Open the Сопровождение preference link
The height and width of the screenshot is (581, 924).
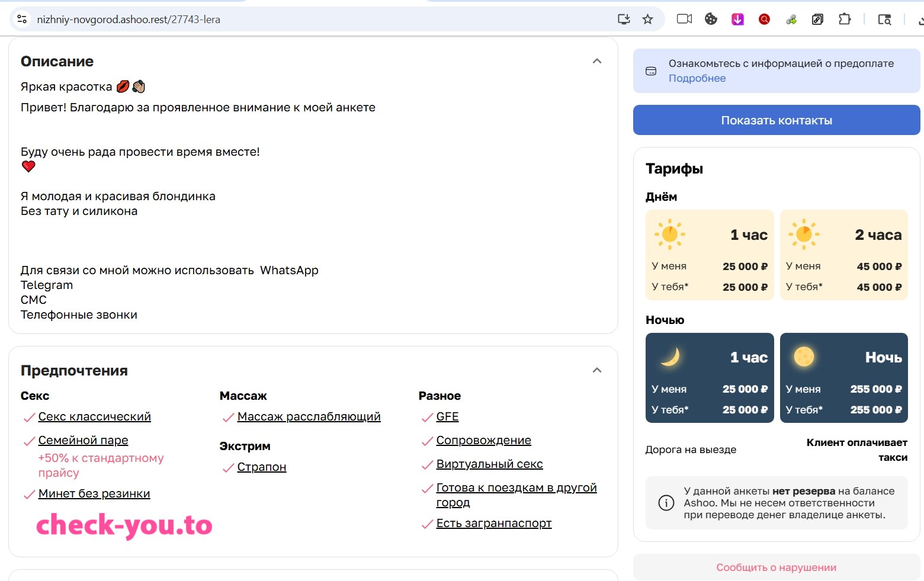(x=483, y=441)
